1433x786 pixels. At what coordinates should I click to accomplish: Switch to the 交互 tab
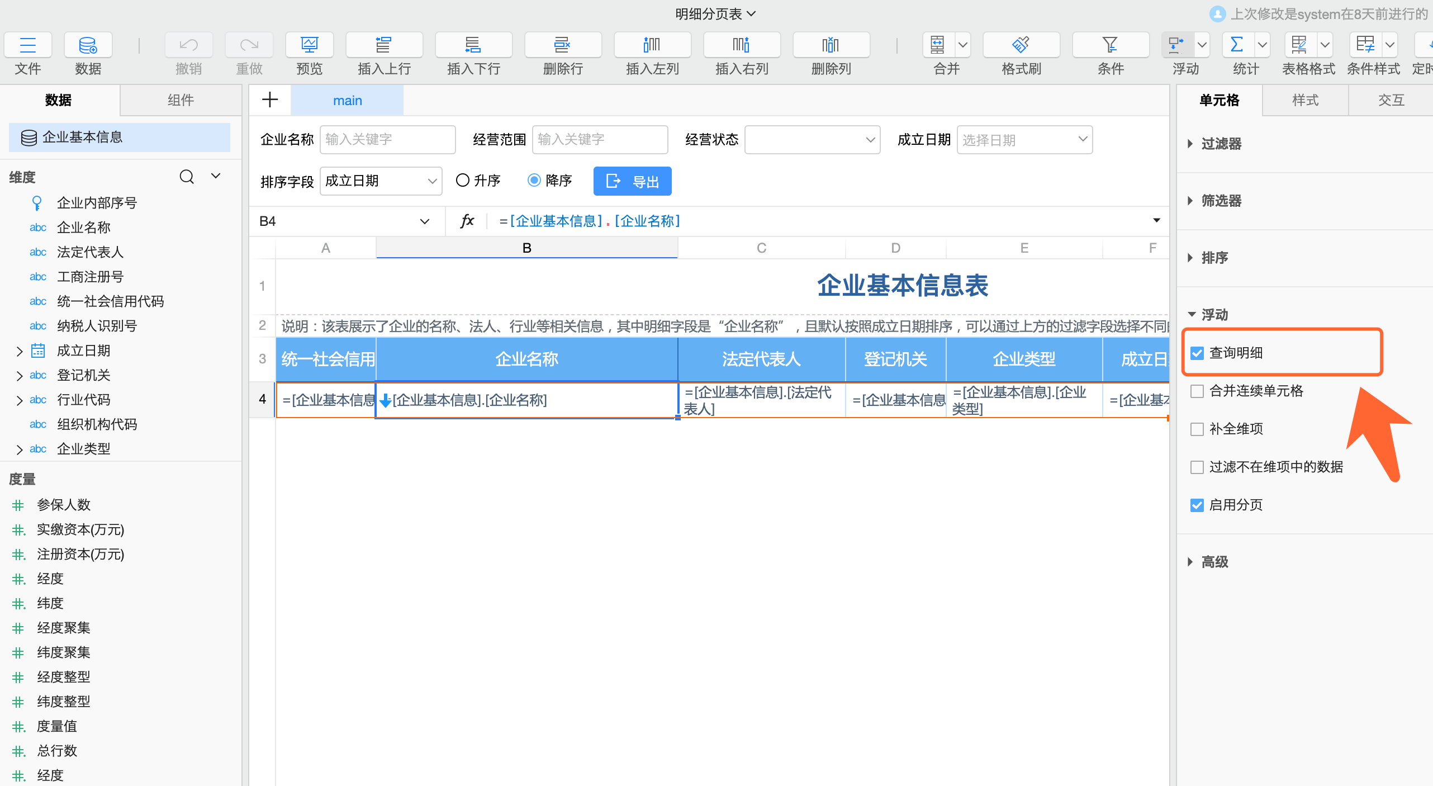coord(1391,101)
